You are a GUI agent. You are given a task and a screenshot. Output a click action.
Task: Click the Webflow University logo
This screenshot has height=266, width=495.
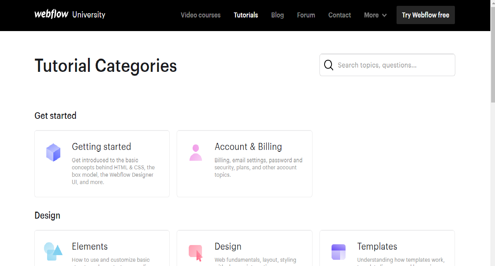coord(70,15)
